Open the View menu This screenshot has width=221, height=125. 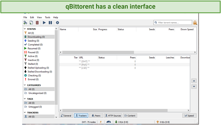click(x=39, y=17)
